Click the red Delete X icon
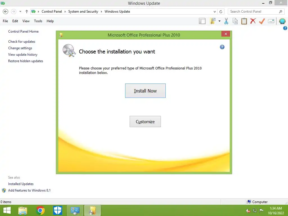 coord(253,21)
